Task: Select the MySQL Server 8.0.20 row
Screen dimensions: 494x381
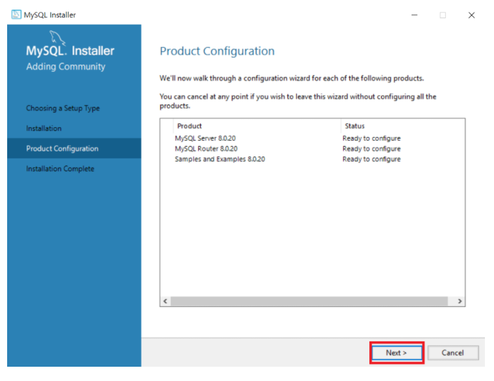Action: coord(312,138)
